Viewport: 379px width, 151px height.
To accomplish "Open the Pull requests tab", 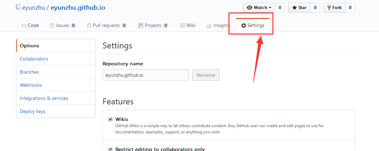I will (x=107, y=25).
